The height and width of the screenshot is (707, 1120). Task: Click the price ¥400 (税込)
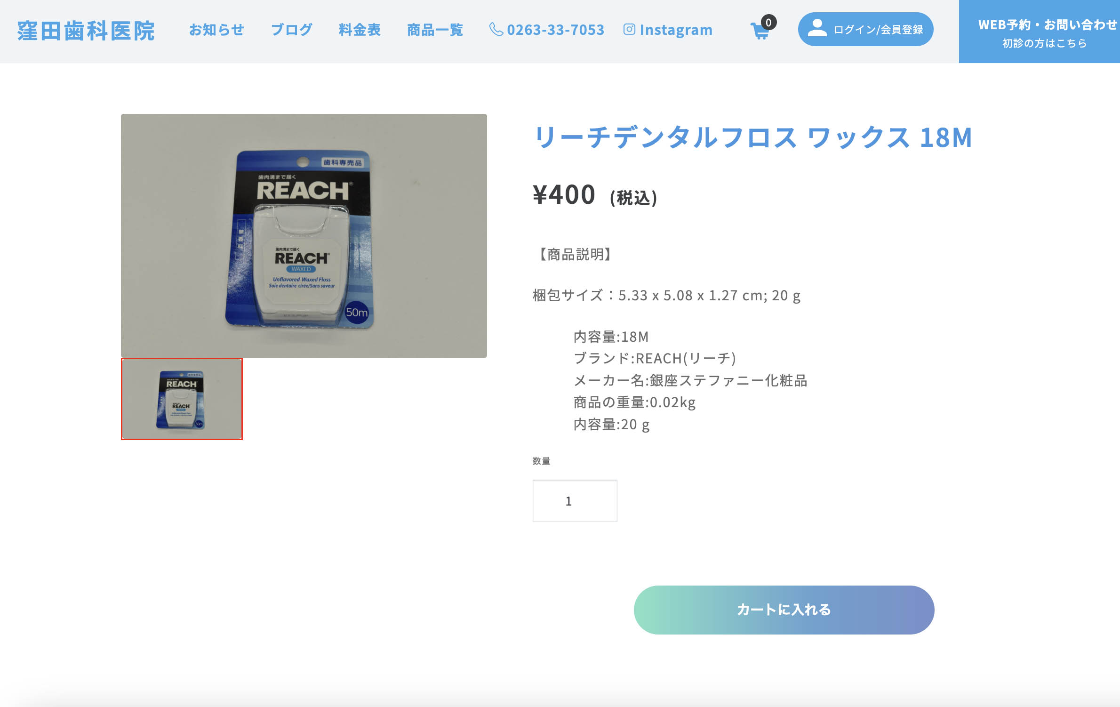coord(595,195)
